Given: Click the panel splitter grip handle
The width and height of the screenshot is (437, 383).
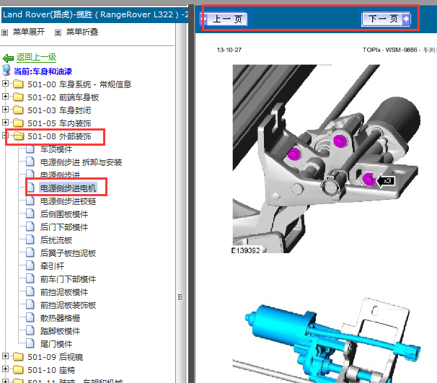Looking at the screenshot, I should pyautogui.click(x=180, y=297).
